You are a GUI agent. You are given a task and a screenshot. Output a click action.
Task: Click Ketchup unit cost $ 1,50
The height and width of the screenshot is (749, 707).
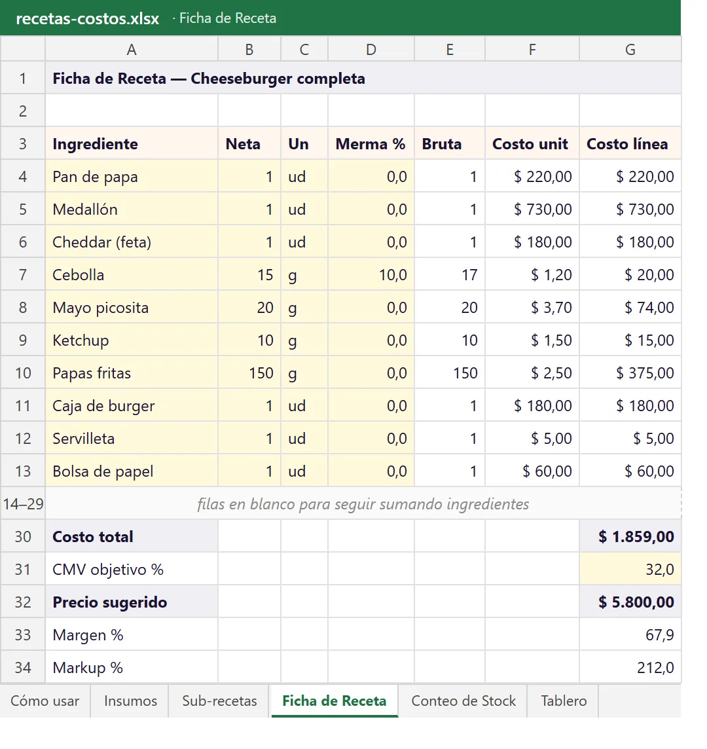click(532, 340)
